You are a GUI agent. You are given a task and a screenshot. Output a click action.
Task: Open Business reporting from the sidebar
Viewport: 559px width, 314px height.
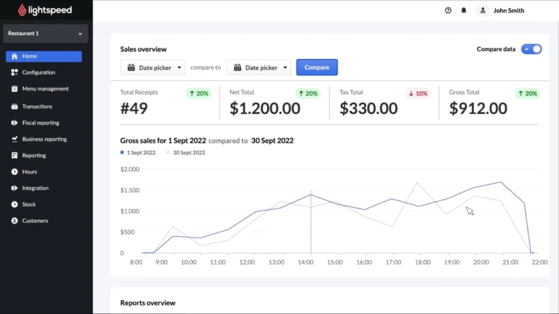click(x=44, y=139)
